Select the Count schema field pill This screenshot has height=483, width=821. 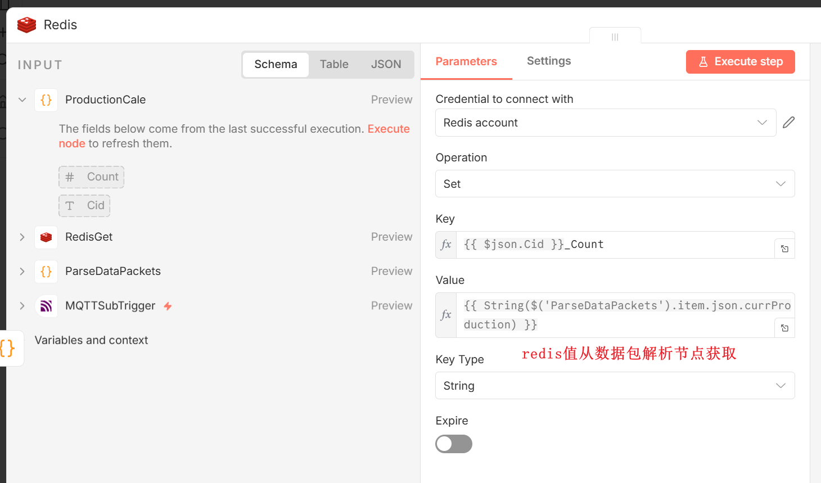pyautogui.click(x=91, y=177)
